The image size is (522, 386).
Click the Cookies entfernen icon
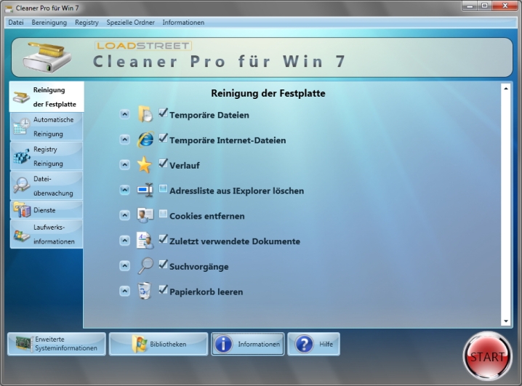(x=145, y=216)
